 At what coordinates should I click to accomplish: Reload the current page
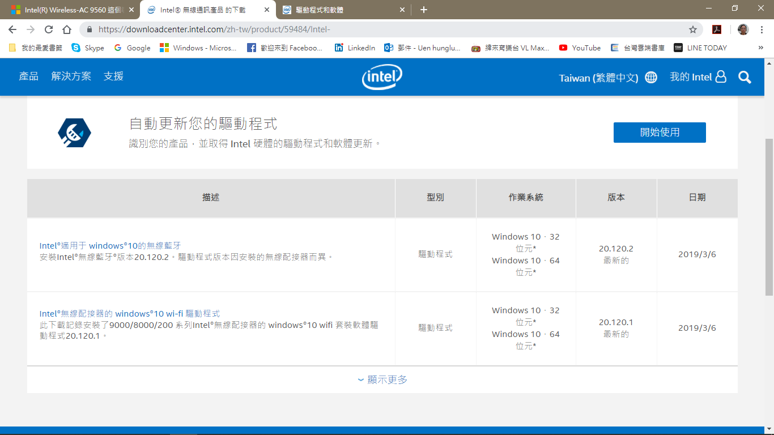pos(49,29)
